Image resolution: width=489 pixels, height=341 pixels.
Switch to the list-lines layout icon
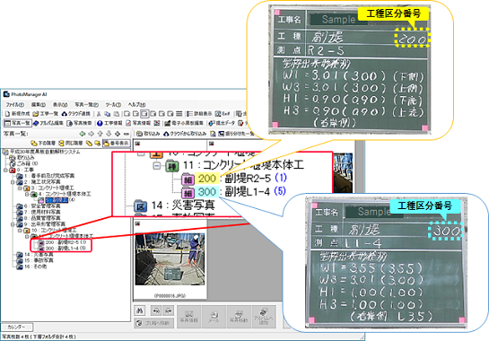point(179,114)
